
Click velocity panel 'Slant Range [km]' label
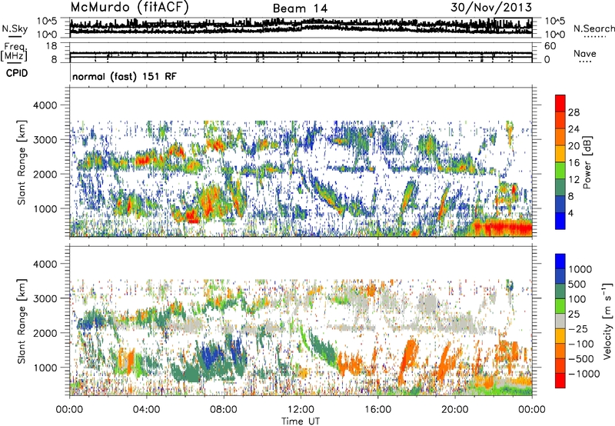22,321
